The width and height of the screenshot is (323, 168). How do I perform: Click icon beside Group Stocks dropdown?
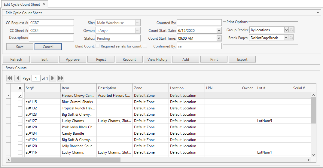291,30
